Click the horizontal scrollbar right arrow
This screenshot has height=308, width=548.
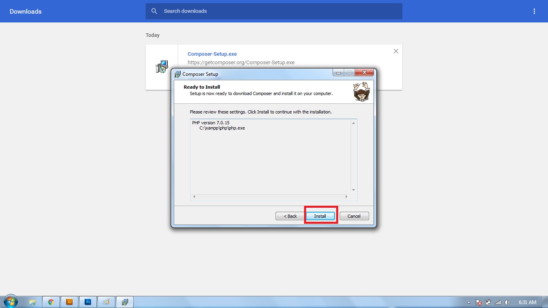[x=347, y=197]
